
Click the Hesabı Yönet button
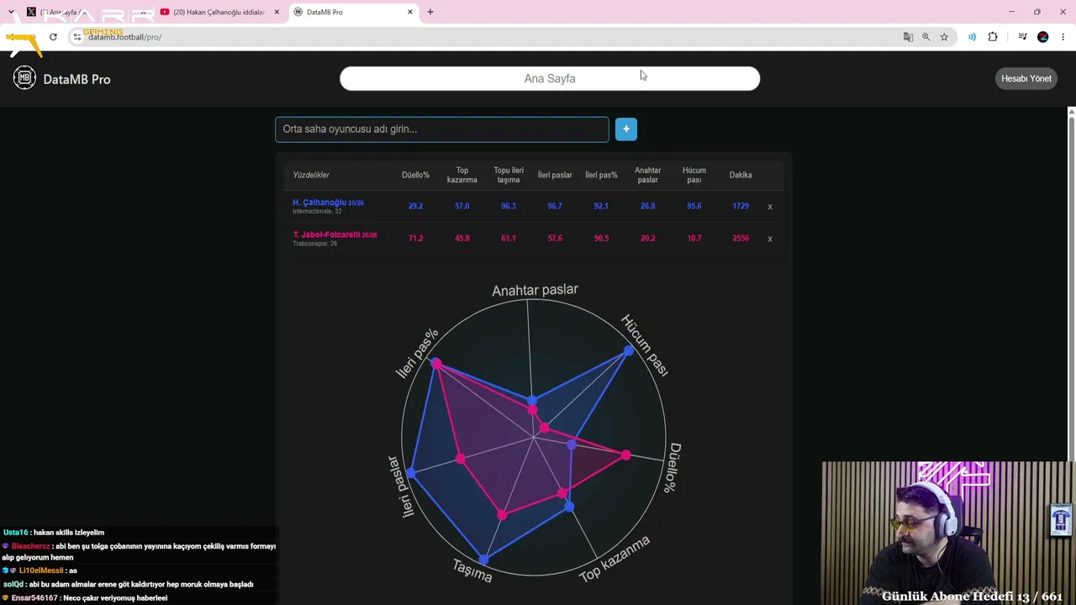pos(1026,78)
